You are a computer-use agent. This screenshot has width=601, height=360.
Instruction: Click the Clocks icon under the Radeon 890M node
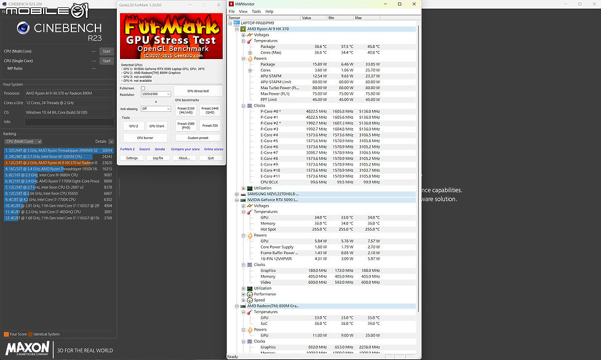250,341
